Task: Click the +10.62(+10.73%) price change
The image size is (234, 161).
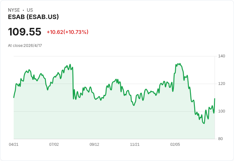Action: tap(68, 32)
